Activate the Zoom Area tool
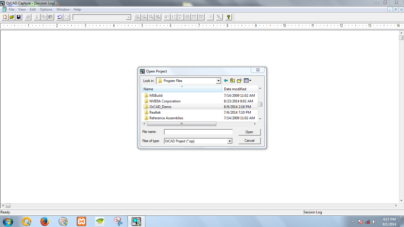Screen dimensions: 404x227 (151, 17)
